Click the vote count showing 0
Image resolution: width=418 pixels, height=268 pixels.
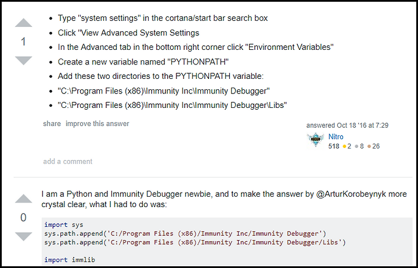click(x=23, y=218)
